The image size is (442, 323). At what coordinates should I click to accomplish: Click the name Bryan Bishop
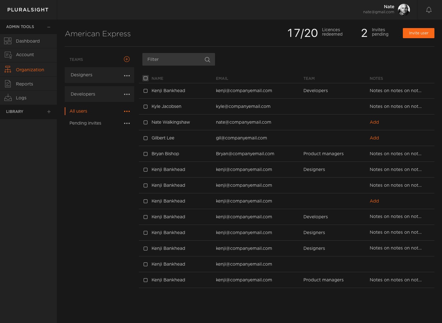click(x=165, y=154)
